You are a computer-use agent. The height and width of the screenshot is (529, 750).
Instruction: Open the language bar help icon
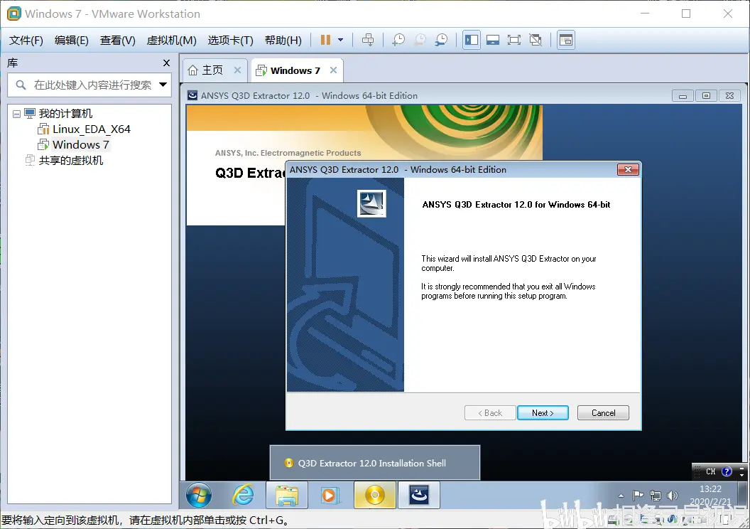point(727,471)
